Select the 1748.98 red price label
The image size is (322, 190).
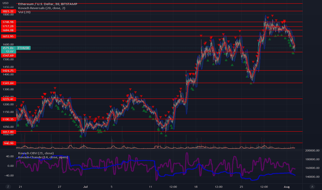point(8,22)
